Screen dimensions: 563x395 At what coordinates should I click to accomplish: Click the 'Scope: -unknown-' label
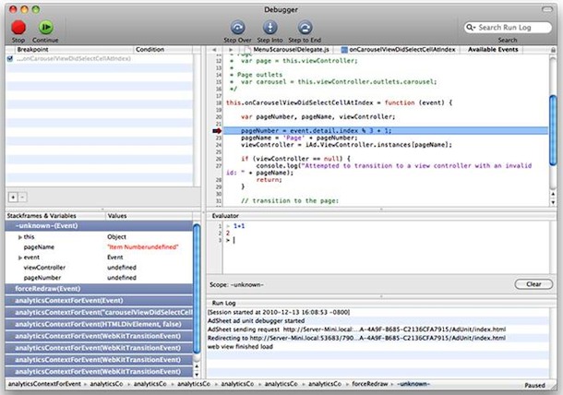236,285
